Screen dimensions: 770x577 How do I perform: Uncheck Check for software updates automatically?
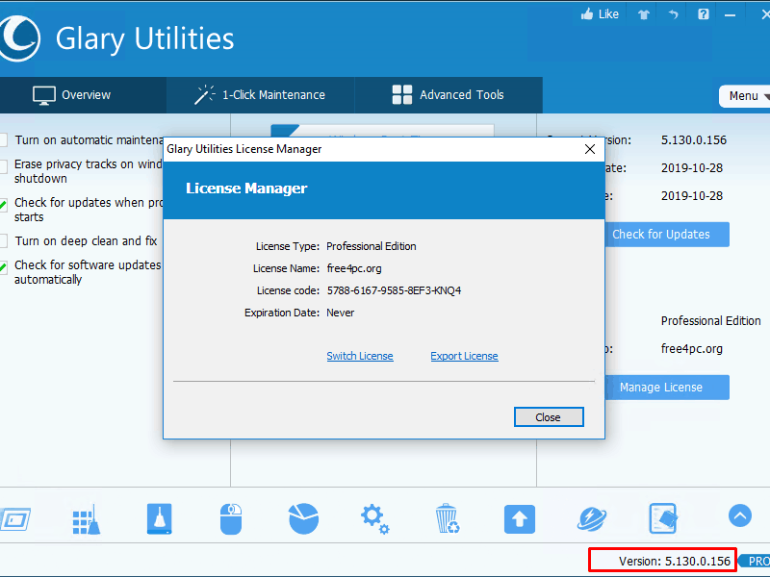point(3,267)
